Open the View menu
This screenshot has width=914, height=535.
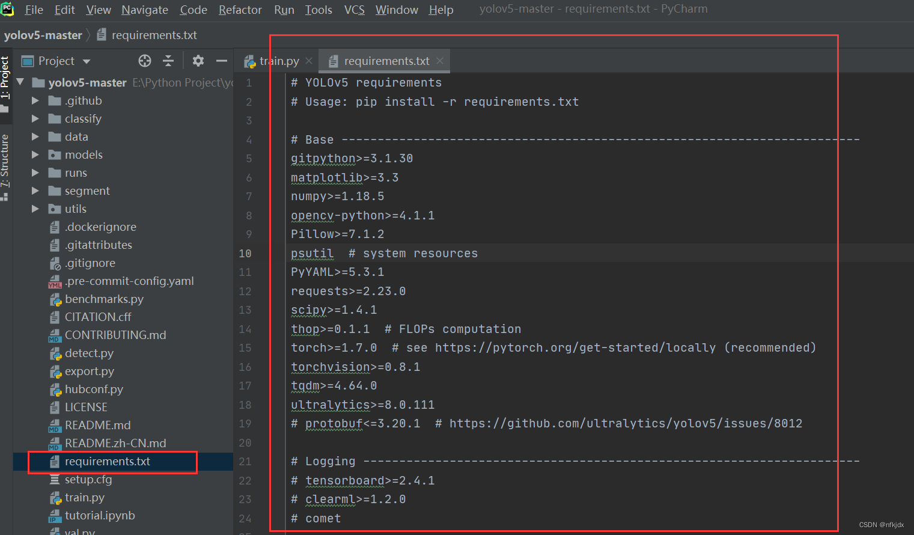coord(99,10)
